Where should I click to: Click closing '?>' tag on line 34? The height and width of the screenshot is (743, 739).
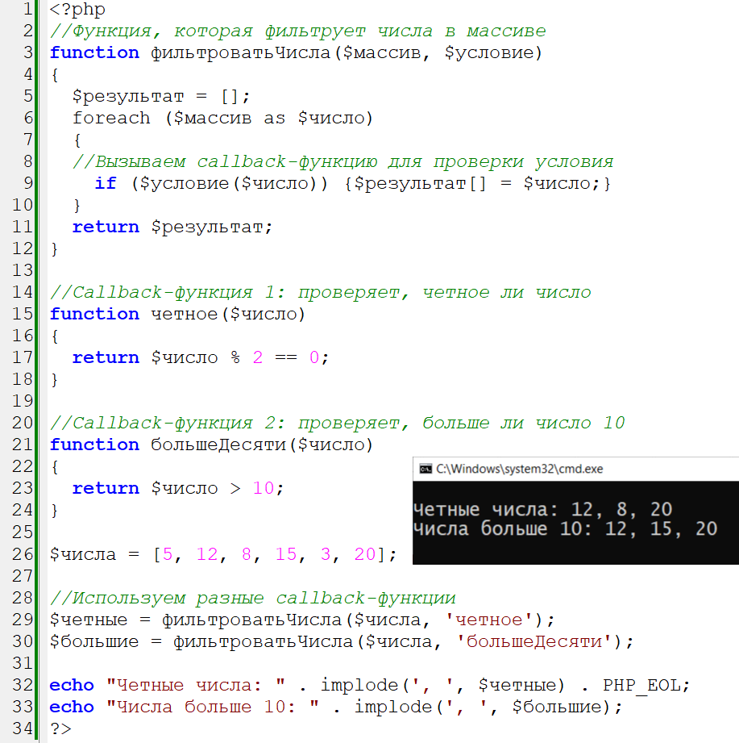click(x=60, y=728)
